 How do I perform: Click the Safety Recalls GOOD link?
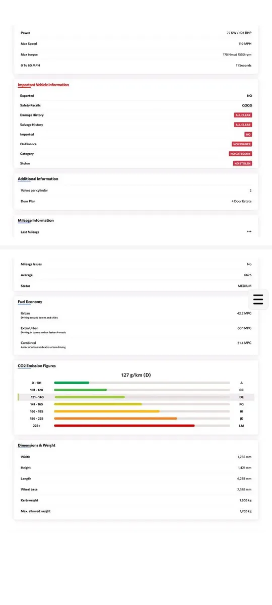247,105
